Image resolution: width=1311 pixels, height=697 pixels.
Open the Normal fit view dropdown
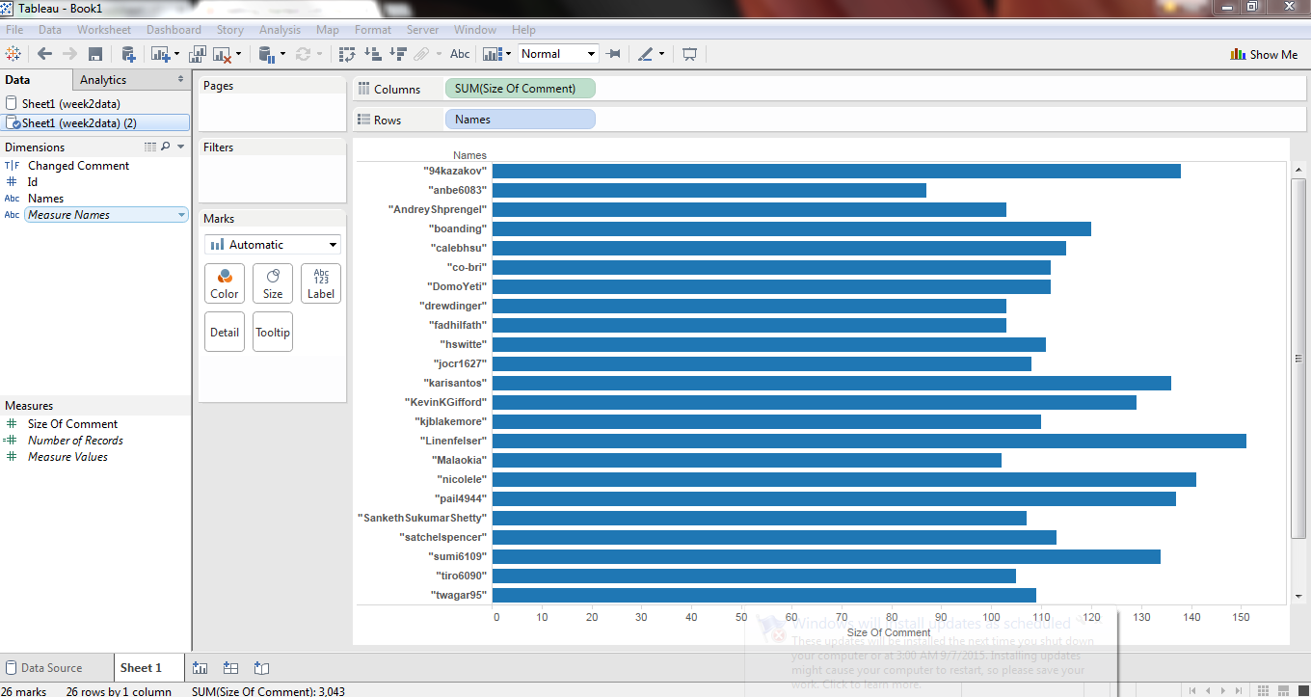(558, 54)
